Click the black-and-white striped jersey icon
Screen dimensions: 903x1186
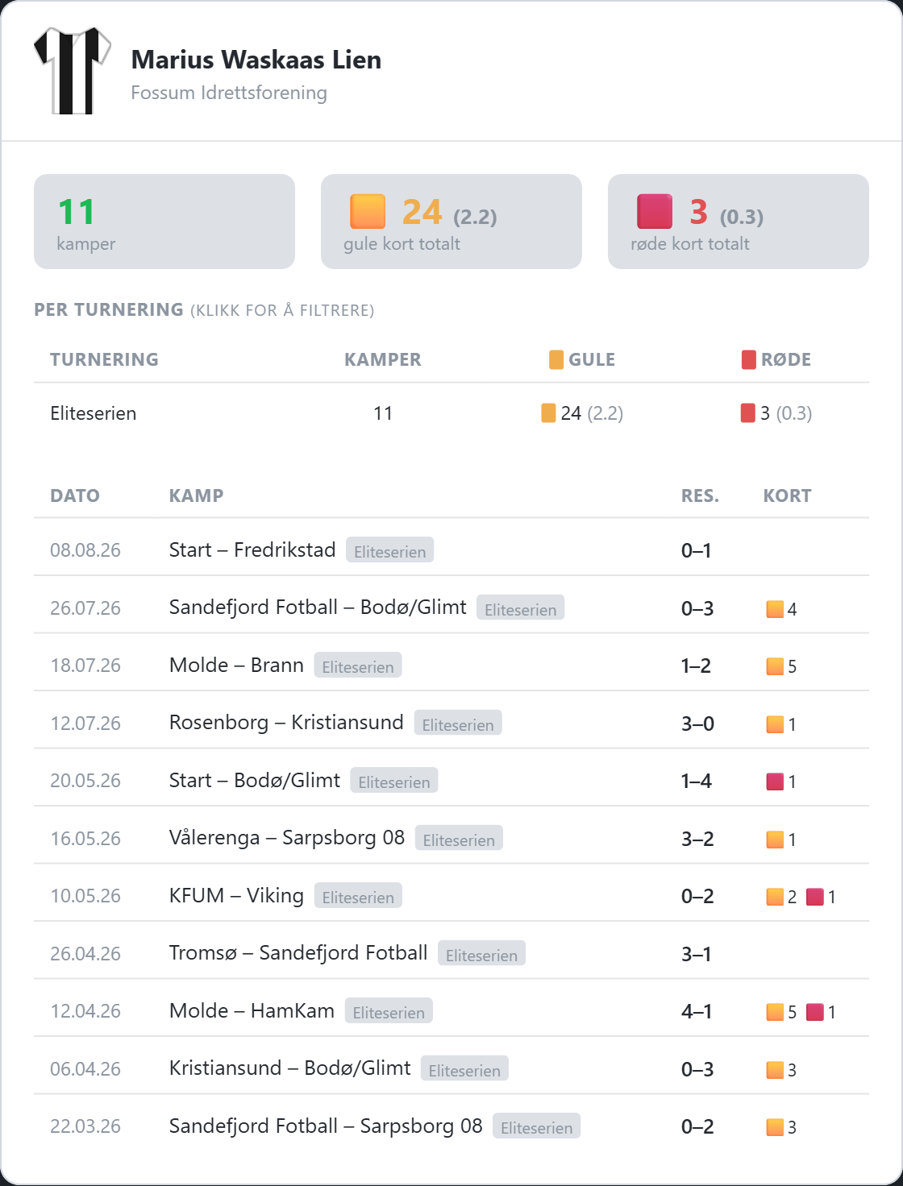72,71
